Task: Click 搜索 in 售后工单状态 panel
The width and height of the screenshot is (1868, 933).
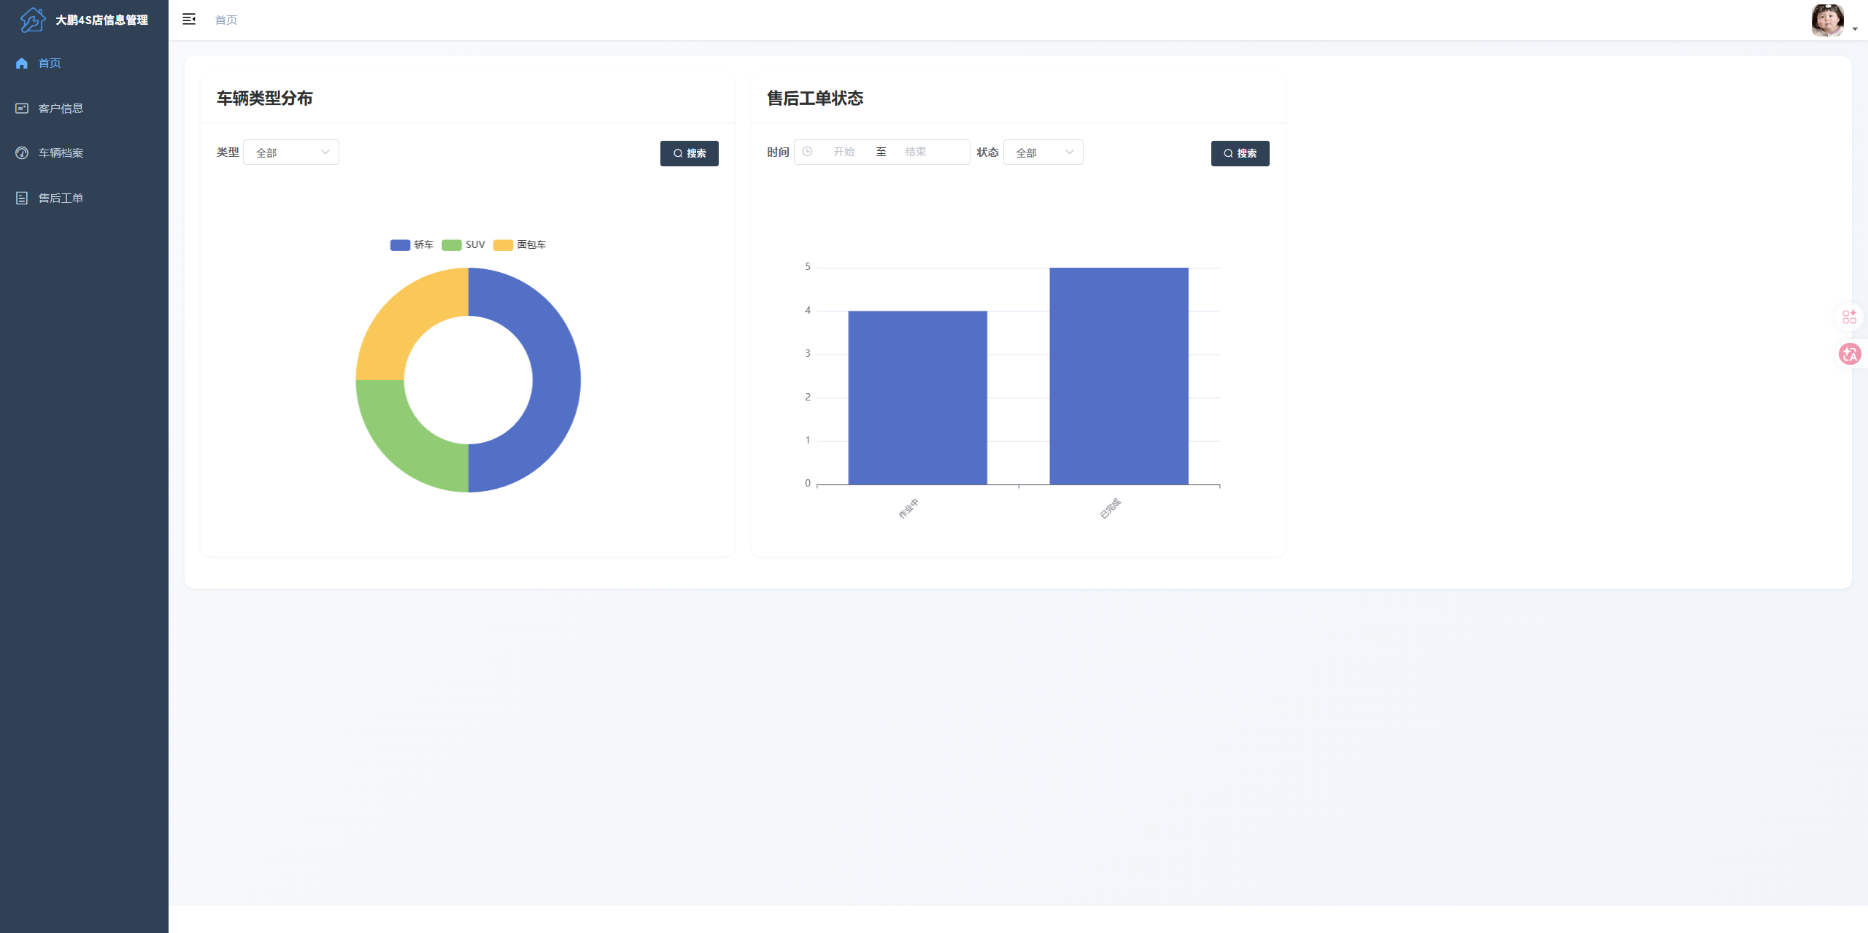Action: (1240, 153)
